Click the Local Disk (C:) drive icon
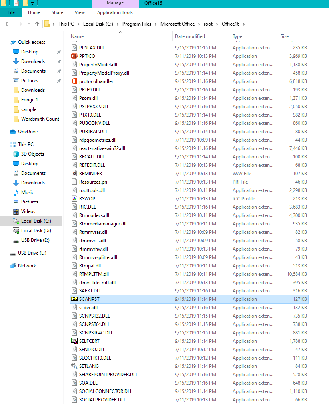 pos(16,221)
